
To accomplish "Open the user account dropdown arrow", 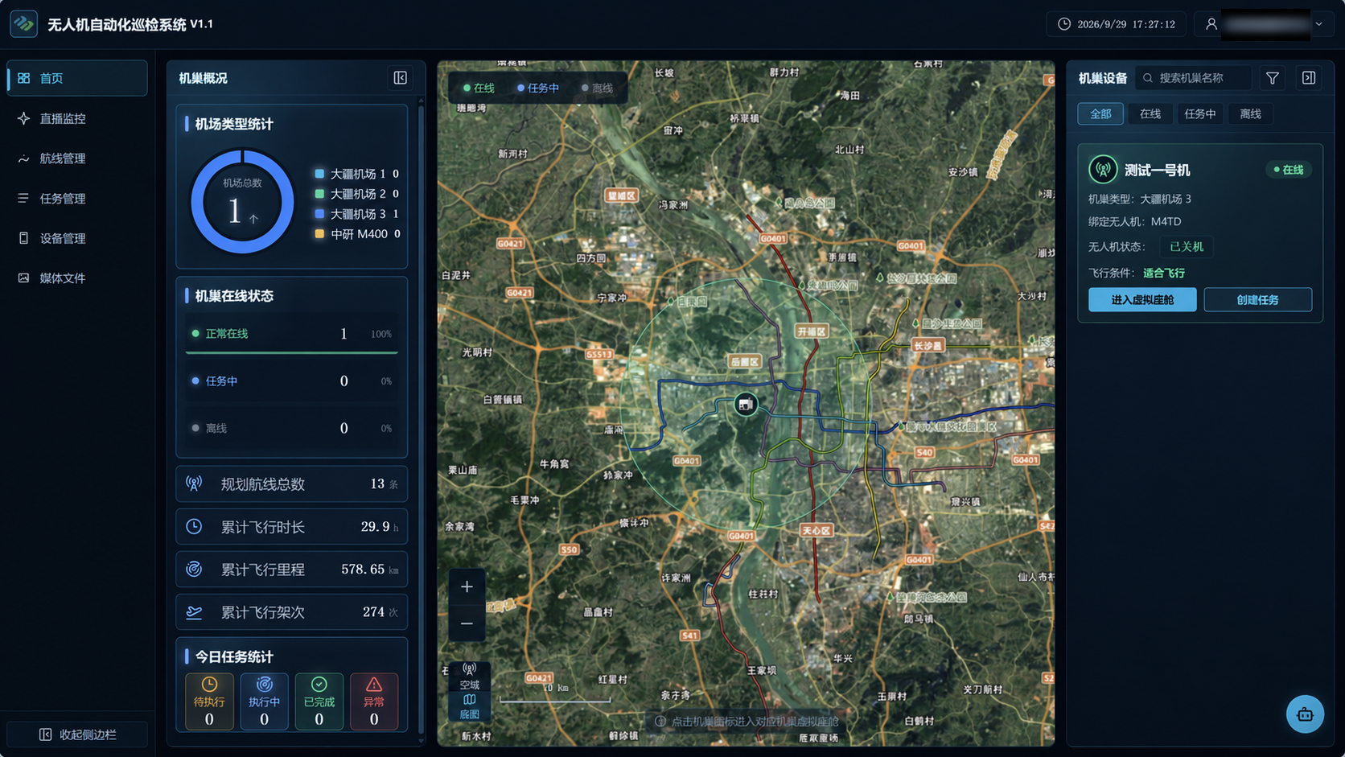I will click(1318, 24).
